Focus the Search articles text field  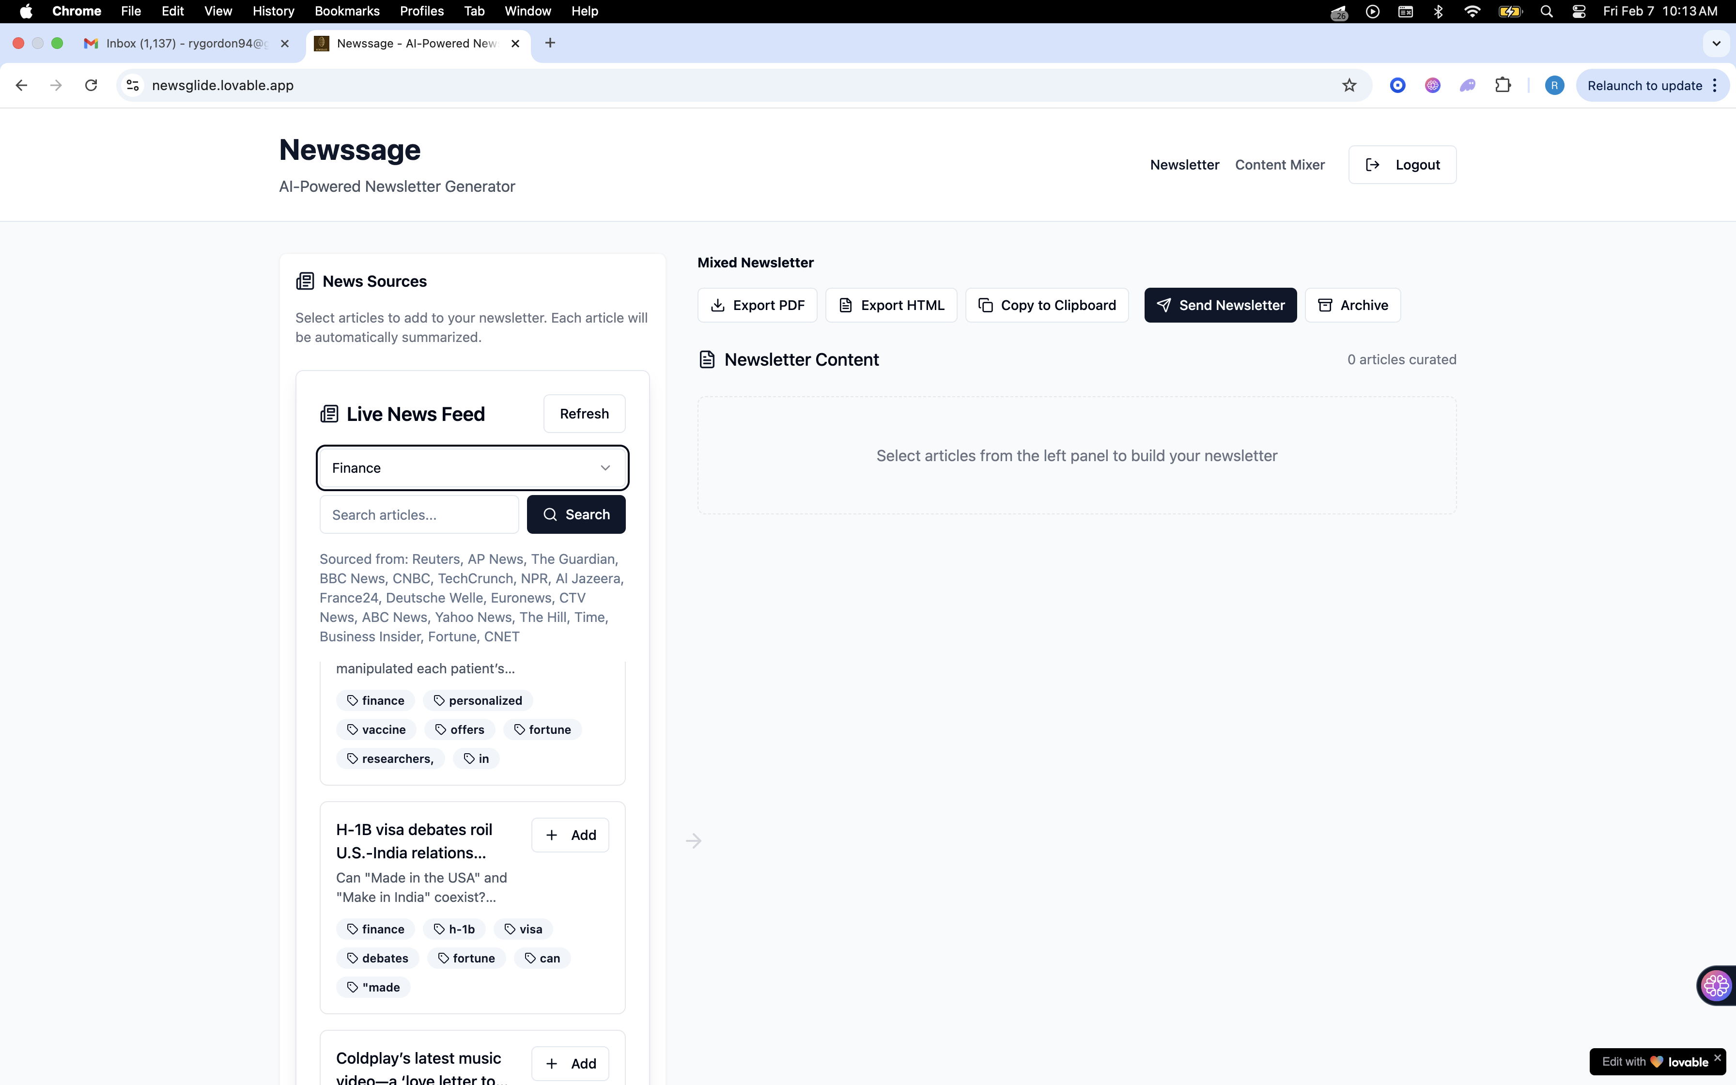419,514
